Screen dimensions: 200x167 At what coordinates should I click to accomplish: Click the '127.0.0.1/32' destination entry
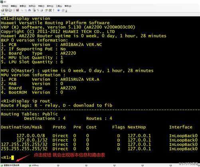[x=32, y=140]
